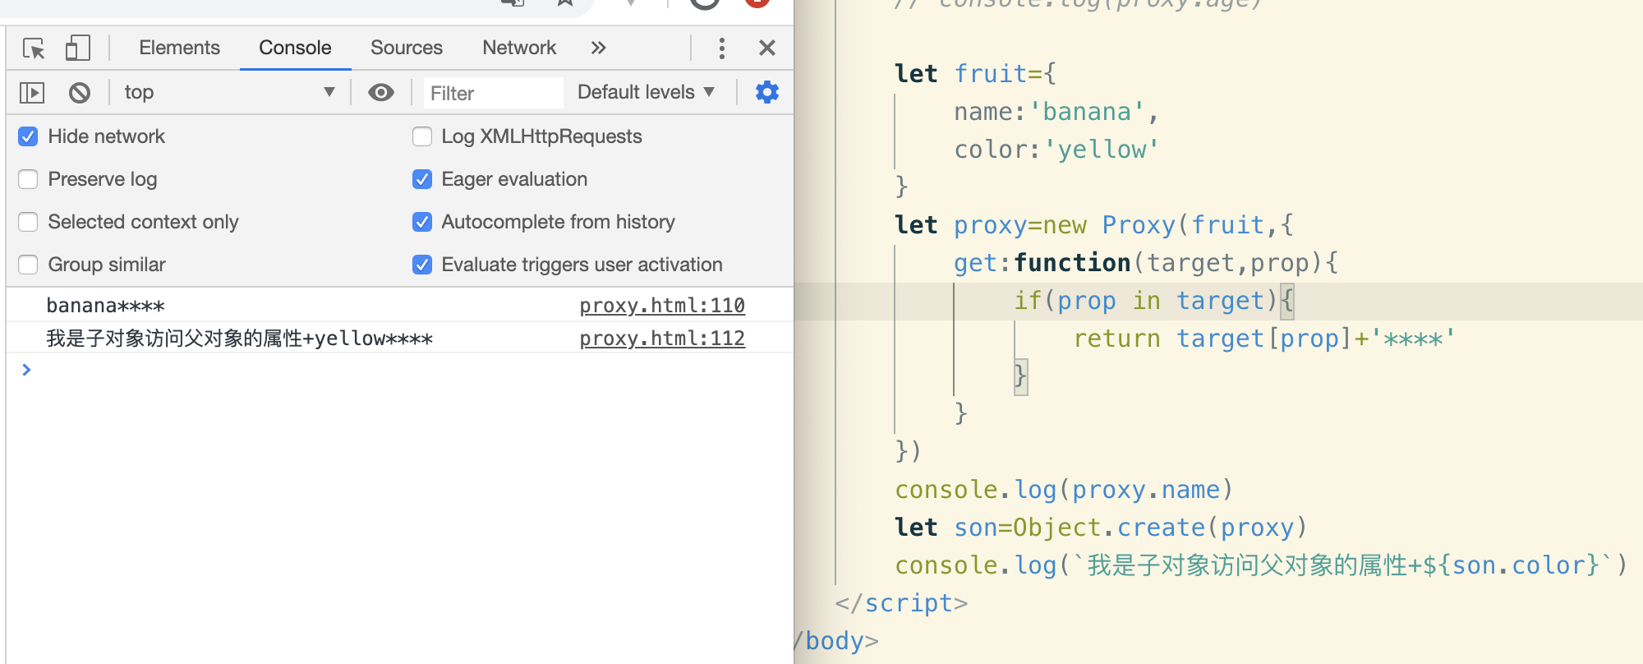This screenshot has height=664, width=1643.
Task: Select the yellow**** console log message
Action: point(239,339)
